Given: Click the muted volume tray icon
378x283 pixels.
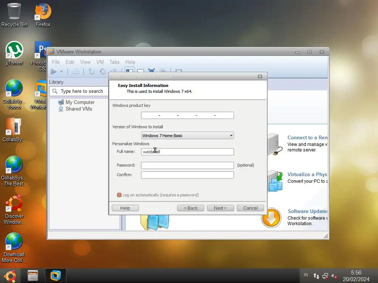Looking at the screenshot, I should (x=334, y=276).
